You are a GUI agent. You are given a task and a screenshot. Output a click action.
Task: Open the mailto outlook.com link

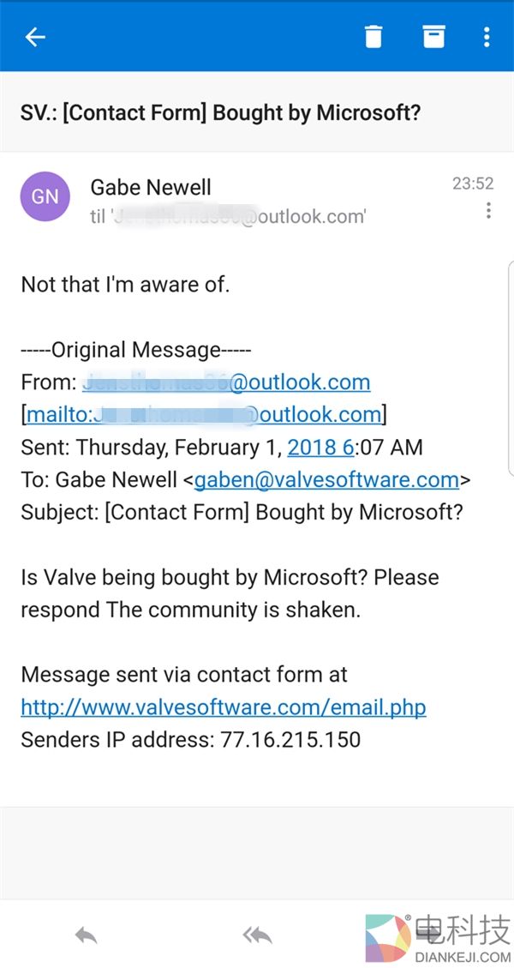pos(204,415)
